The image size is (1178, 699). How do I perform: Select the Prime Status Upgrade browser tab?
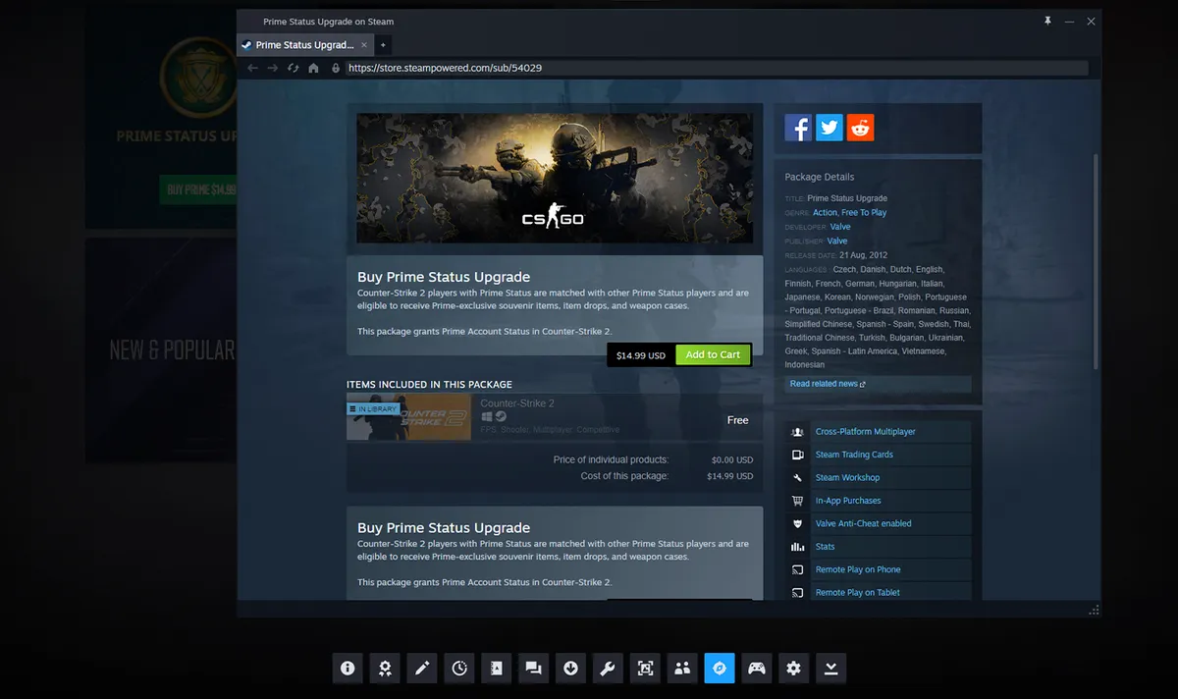click(305, 45)
